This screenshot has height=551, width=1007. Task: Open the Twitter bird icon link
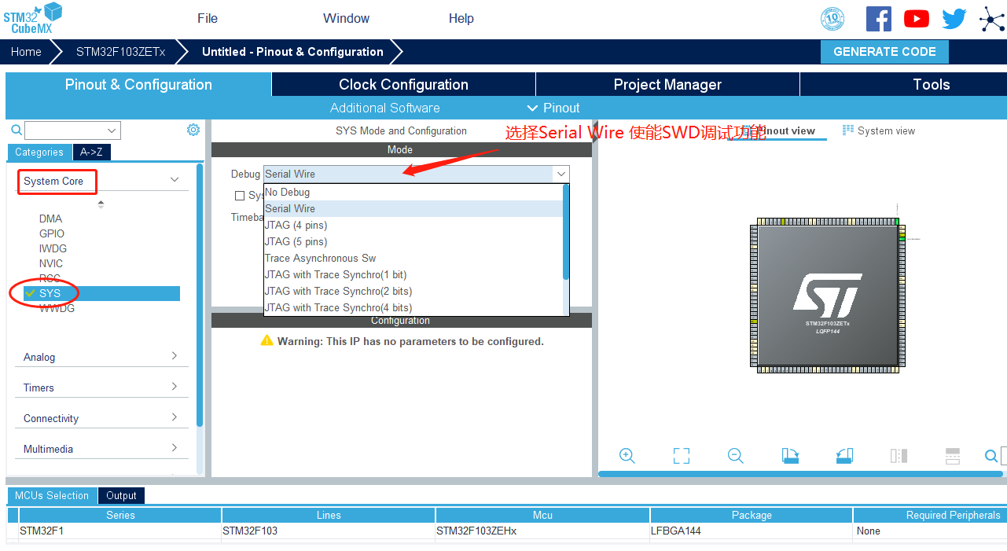pyautogui.click(x=954, y=19)
